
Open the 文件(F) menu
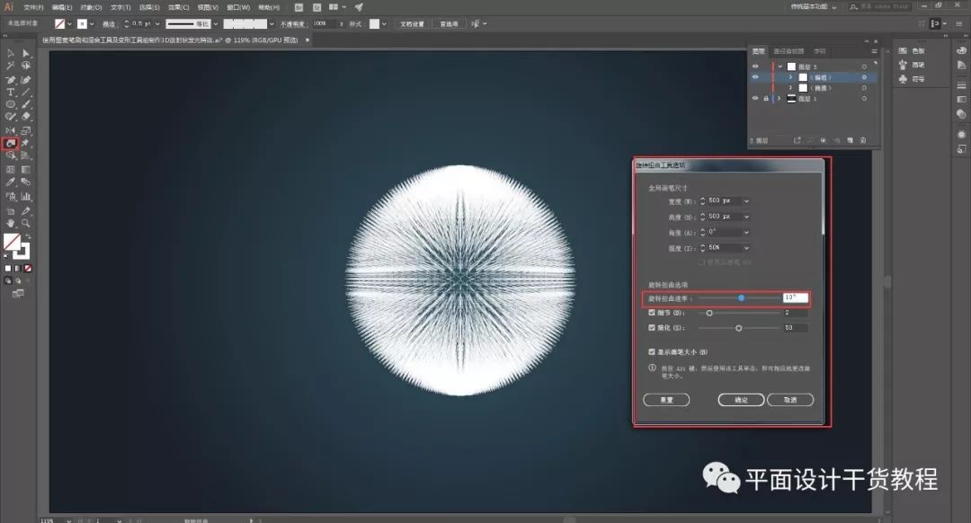point(33,7)
